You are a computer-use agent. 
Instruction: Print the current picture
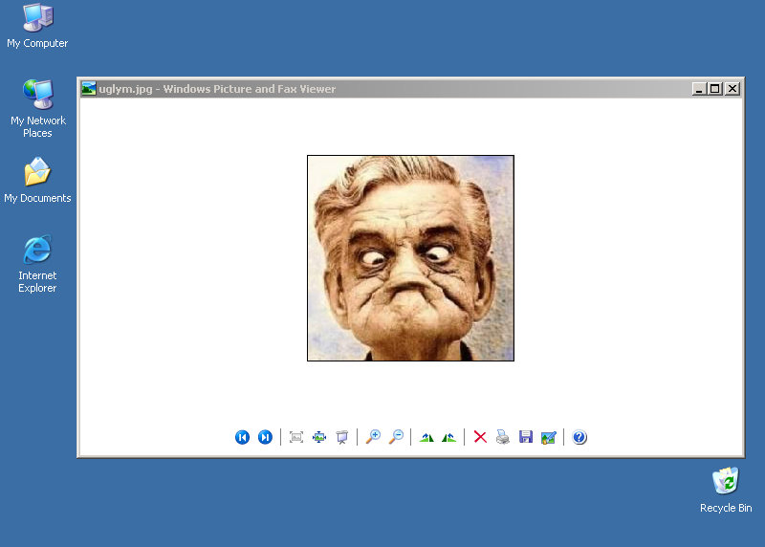click(x=503, y=437)
